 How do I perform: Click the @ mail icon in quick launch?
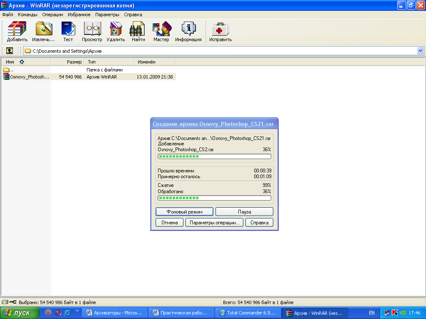pyautogui.click(x=48, y=313)
